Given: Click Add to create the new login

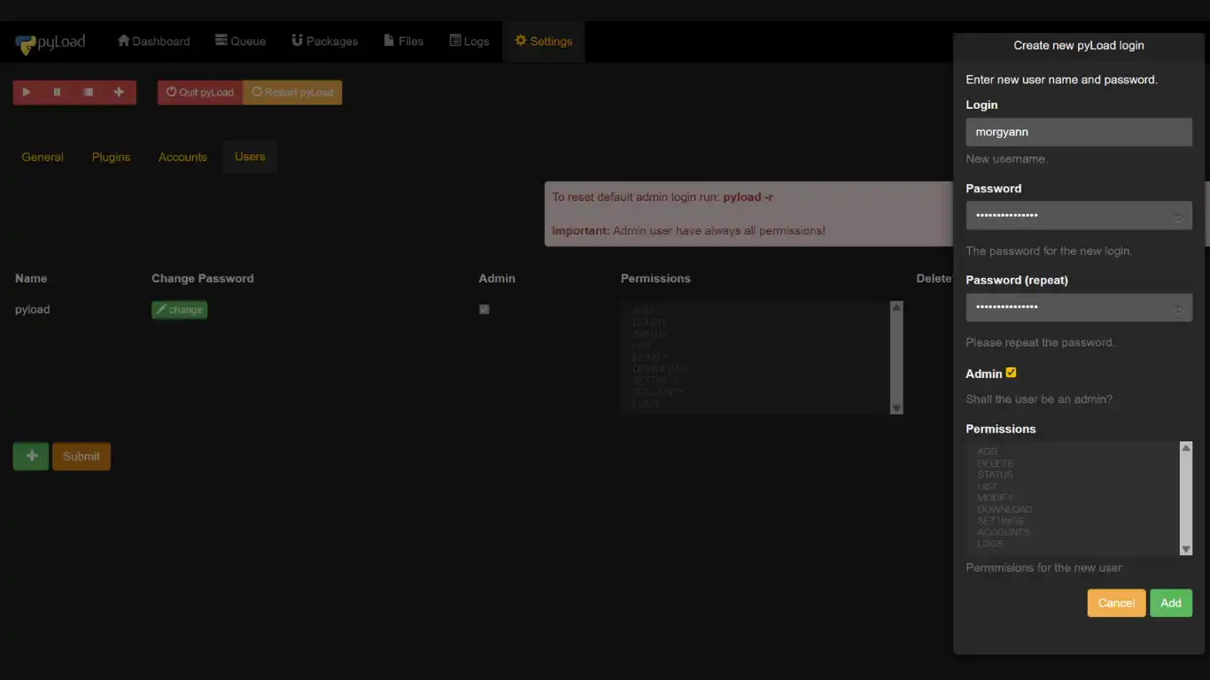Looking at the screenshot, I should (1170, 603).
